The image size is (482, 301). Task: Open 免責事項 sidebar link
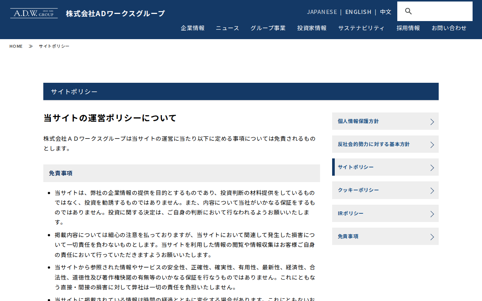pos(385,236)
